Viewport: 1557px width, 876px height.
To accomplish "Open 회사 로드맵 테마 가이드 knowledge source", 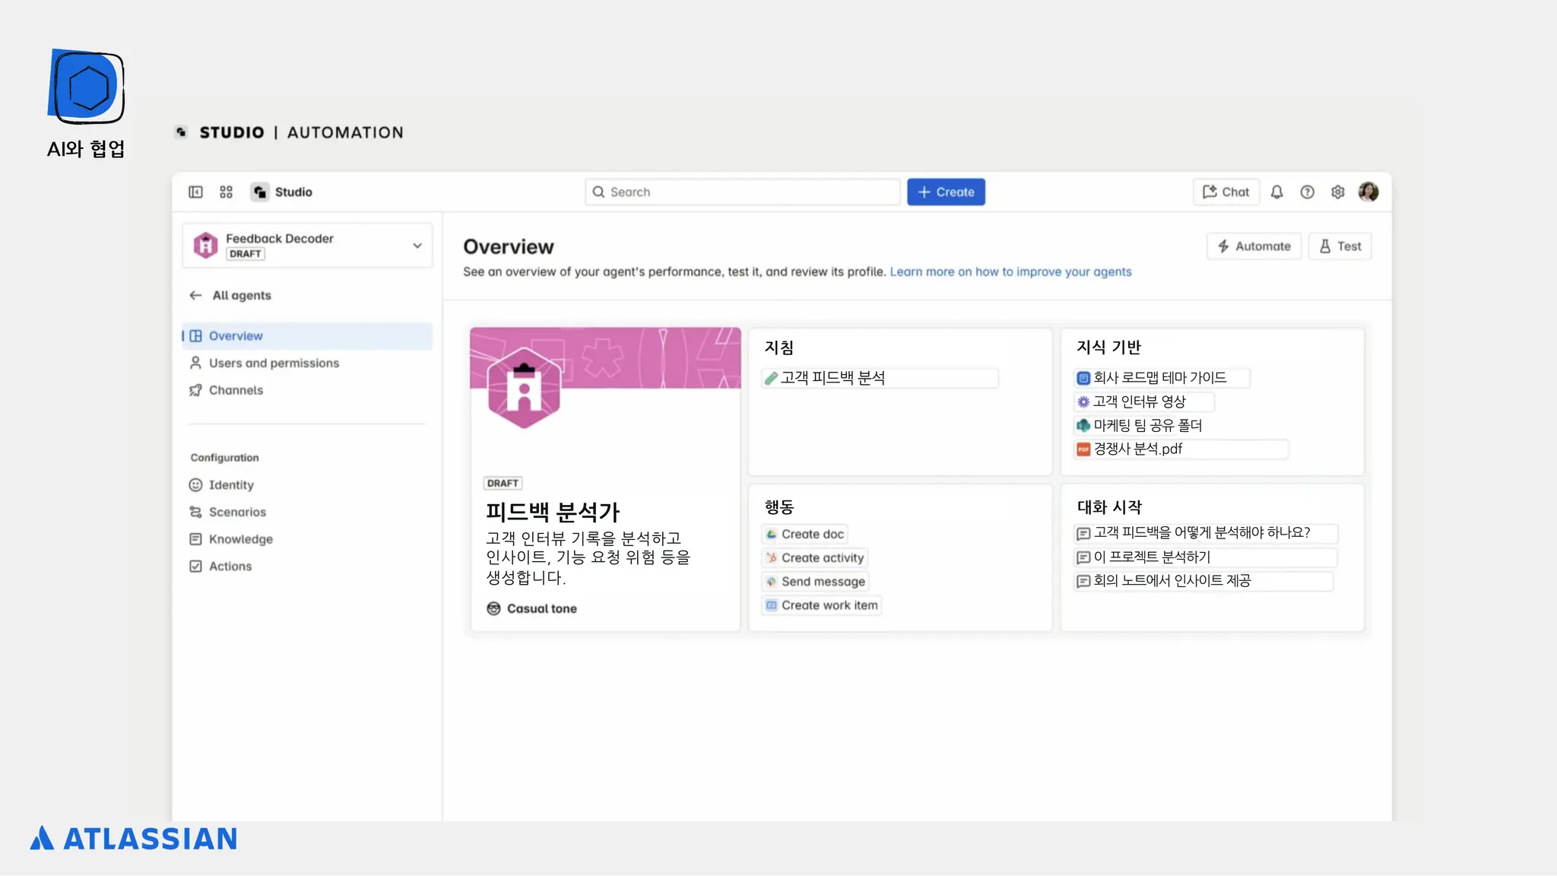I will (1162, 378).
